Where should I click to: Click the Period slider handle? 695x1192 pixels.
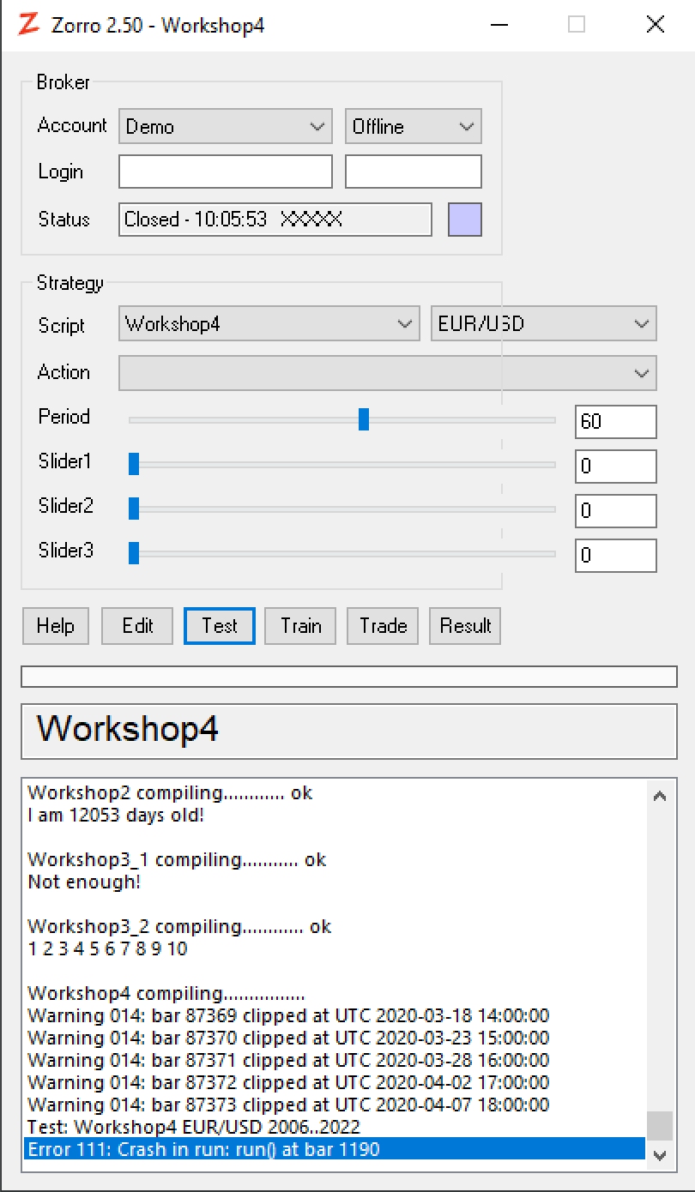click(364, 419)
